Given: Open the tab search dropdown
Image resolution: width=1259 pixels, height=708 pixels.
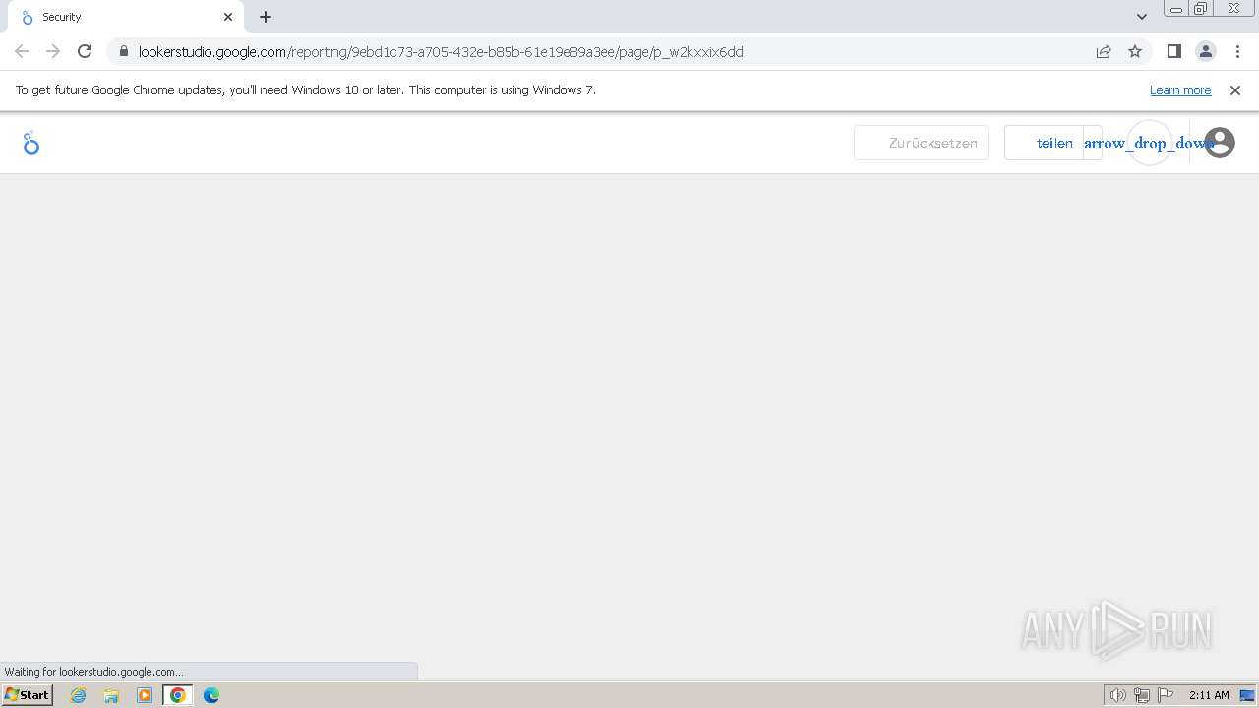Looking at the screenshot, I should coord(1141,17).
